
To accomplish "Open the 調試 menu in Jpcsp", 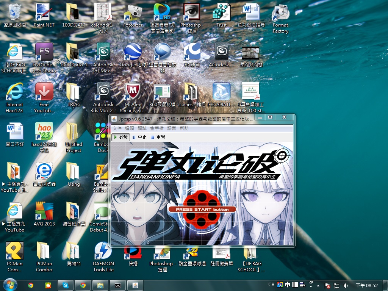I will coord(142,128).
